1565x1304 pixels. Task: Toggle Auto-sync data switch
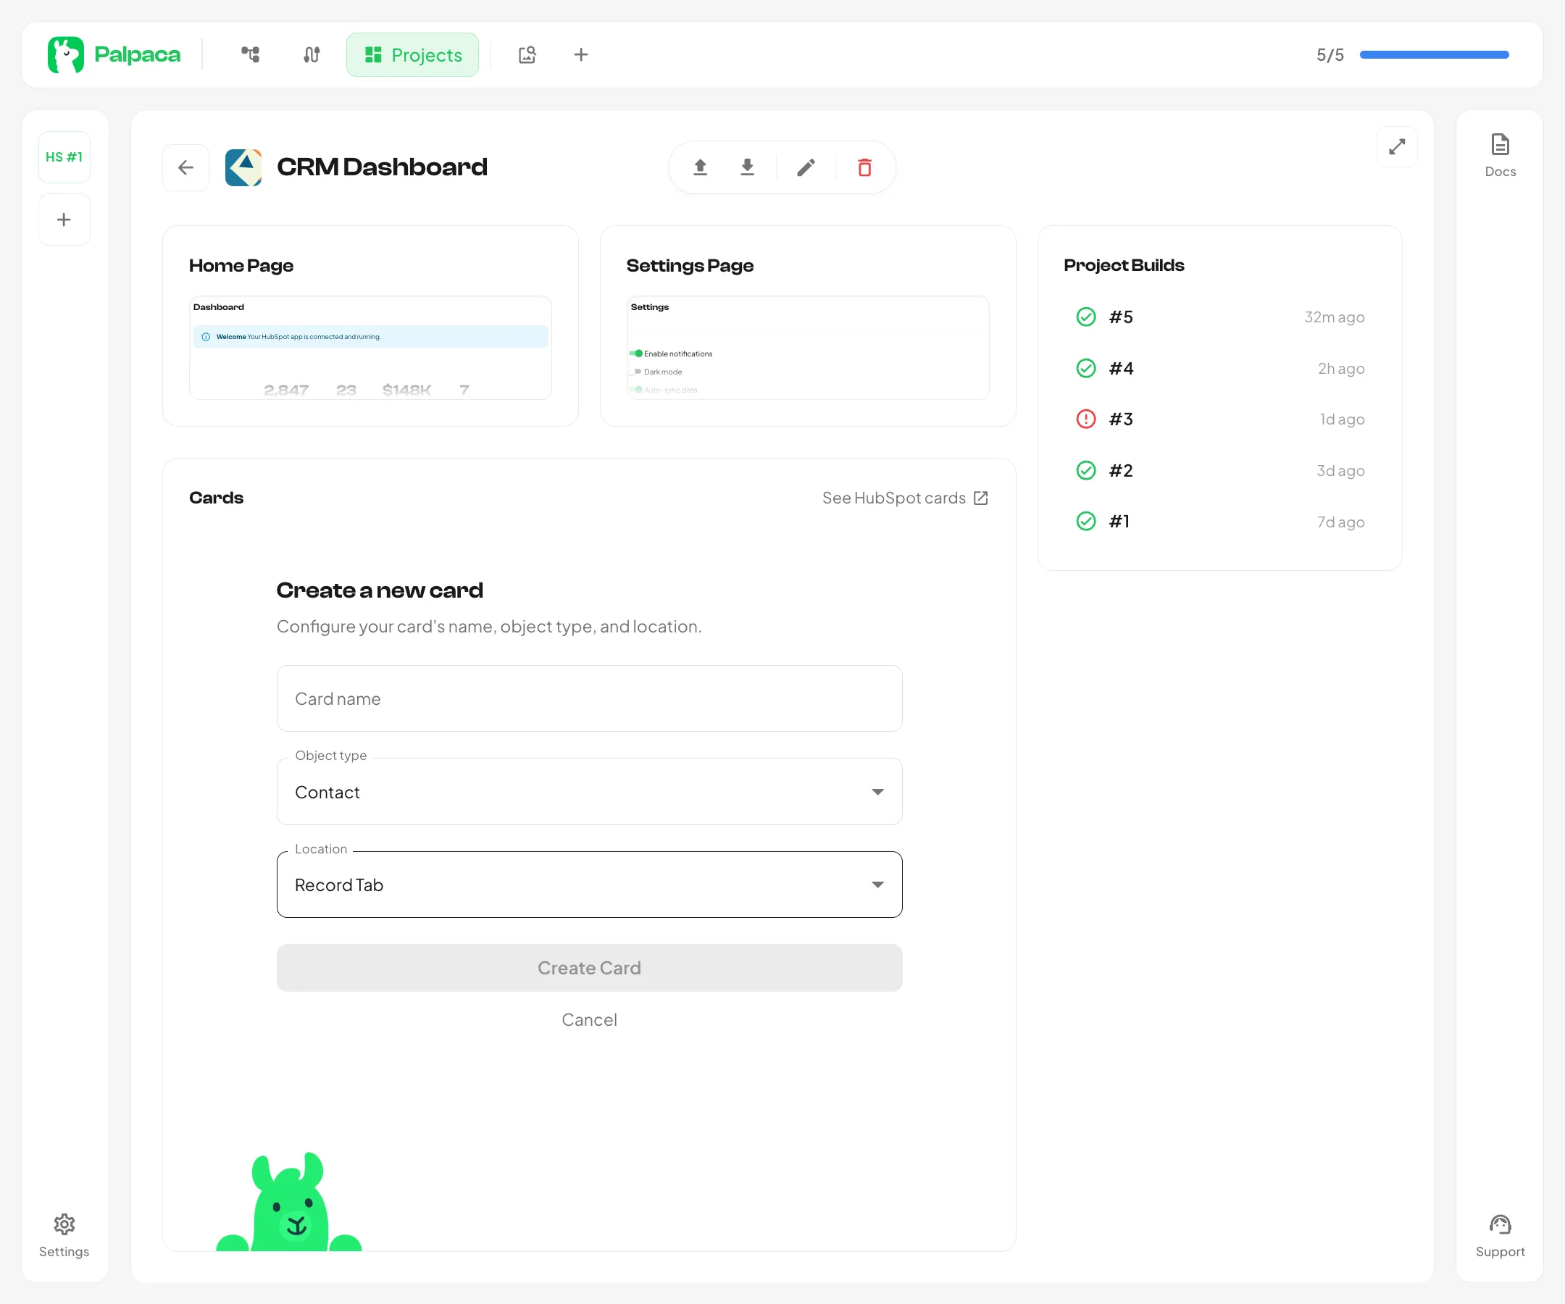(x=638, y=390)
